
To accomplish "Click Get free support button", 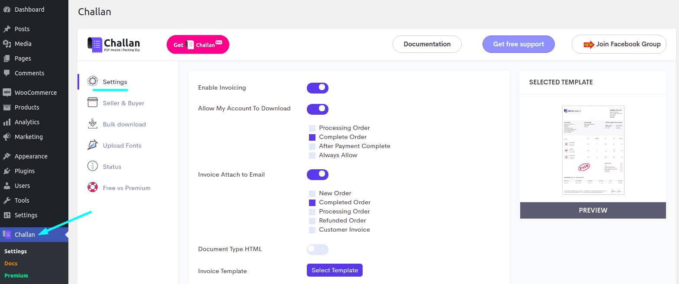I will [x=518, y=44].
